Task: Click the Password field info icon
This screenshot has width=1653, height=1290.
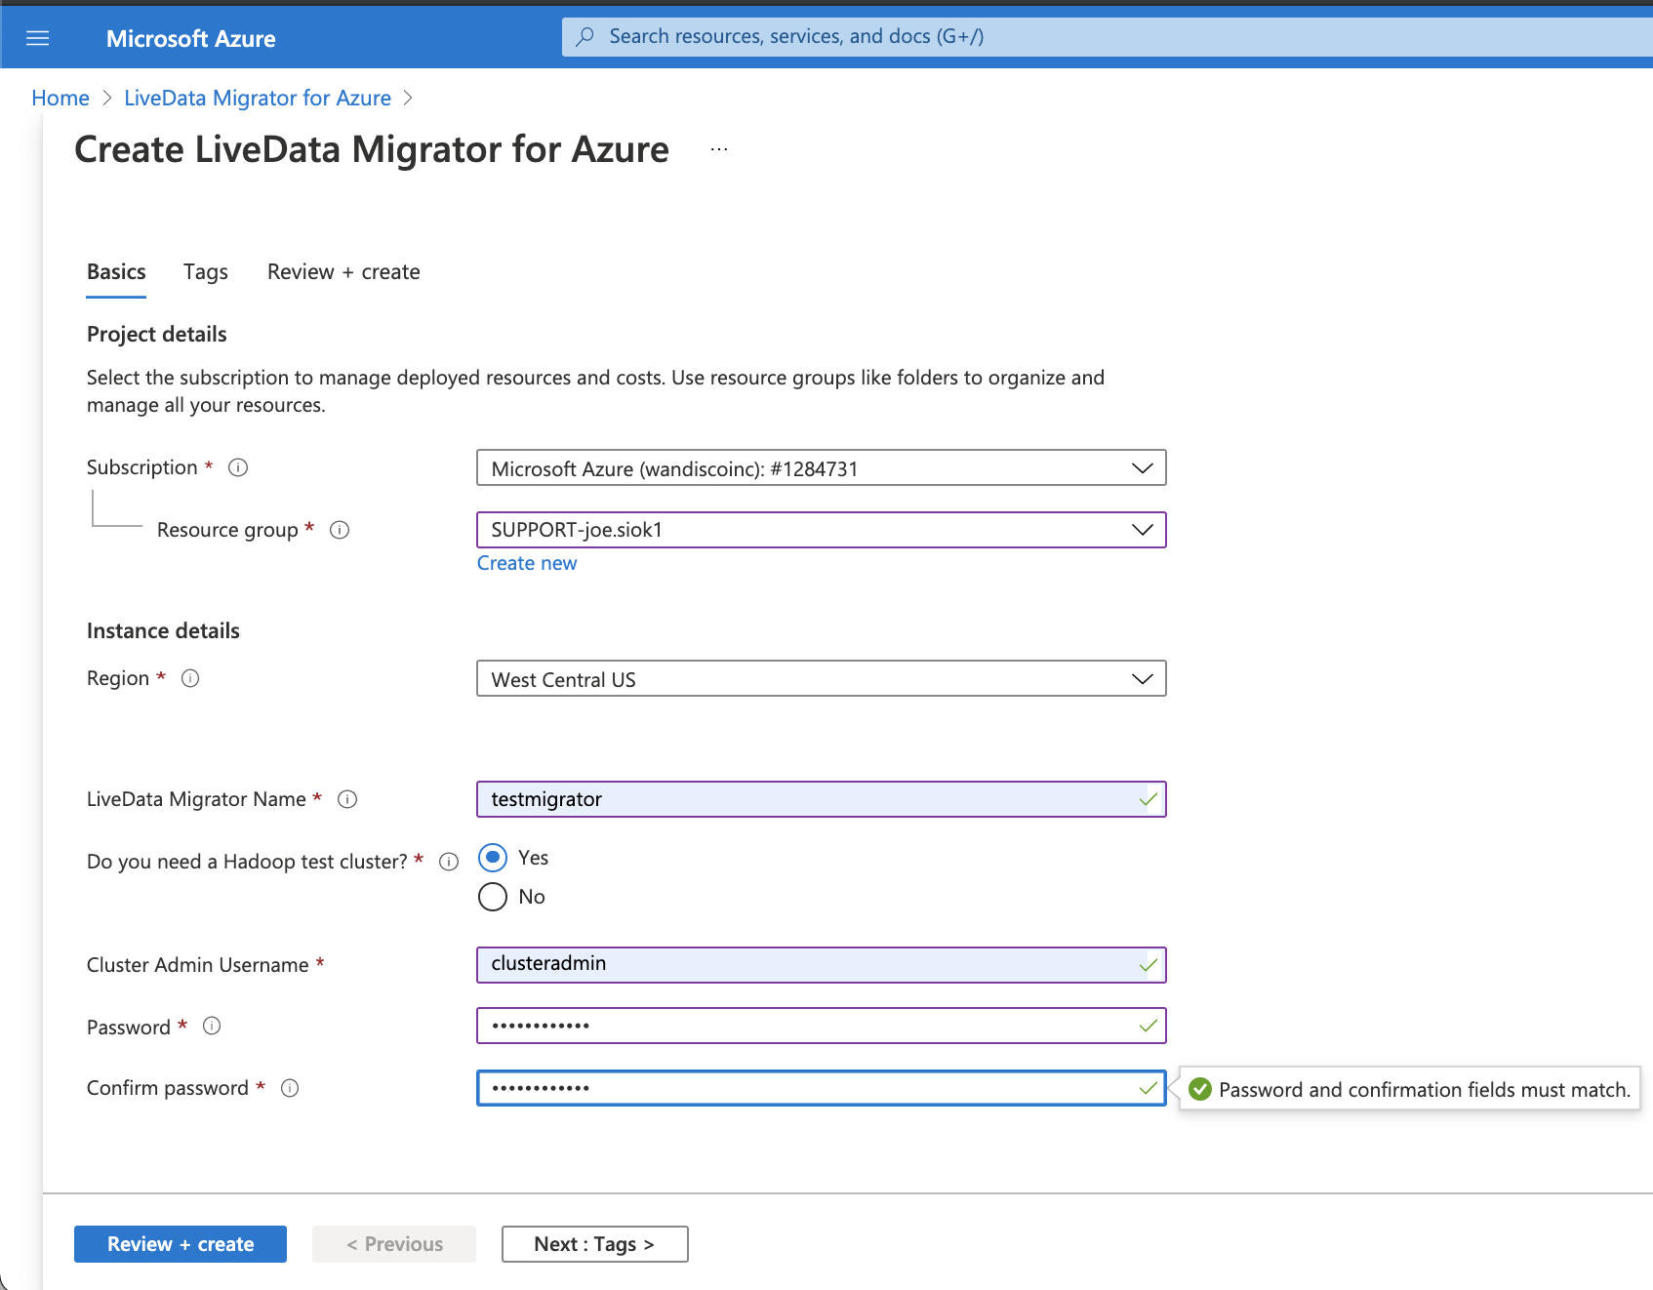Action: 212,1026
